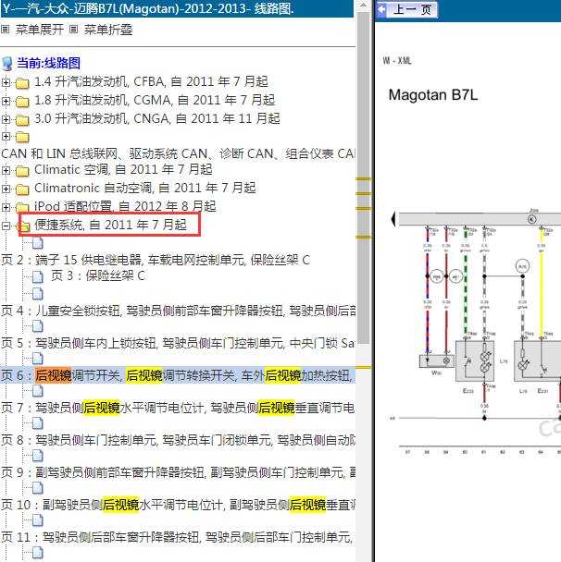561x562 pixels.
Task: Open 页 11：驾驶员侧后部车窗升降器按钮 page
Action: (178, 537)
